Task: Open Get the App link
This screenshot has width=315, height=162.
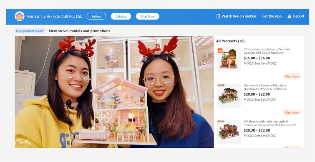Action: pos(272,16)
